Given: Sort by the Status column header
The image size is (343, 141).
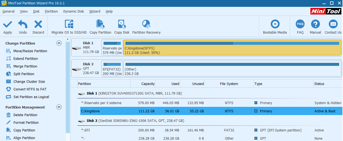Looking at the screenshot, I should point(328,84).
